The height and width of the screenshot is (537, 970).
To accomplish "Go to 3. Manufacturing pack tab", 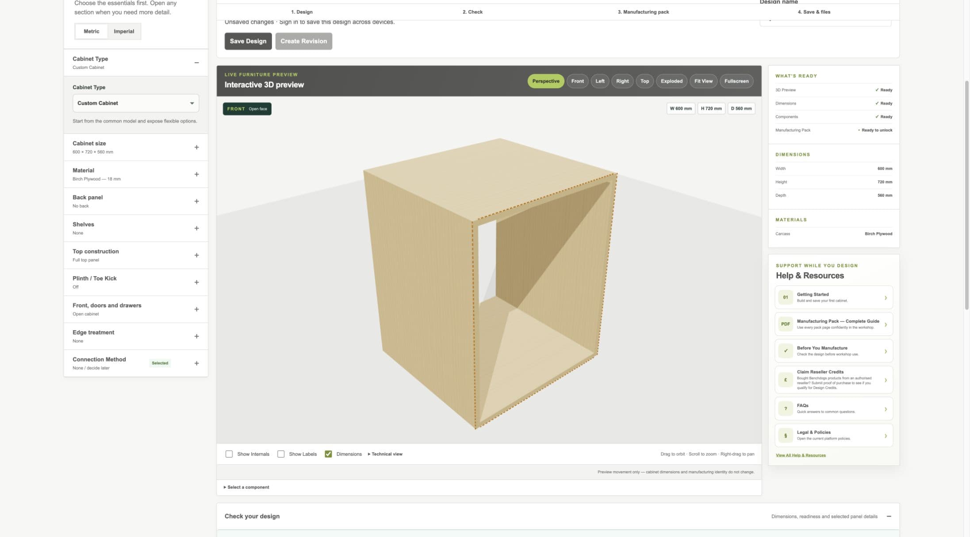I will coord(643,12).
